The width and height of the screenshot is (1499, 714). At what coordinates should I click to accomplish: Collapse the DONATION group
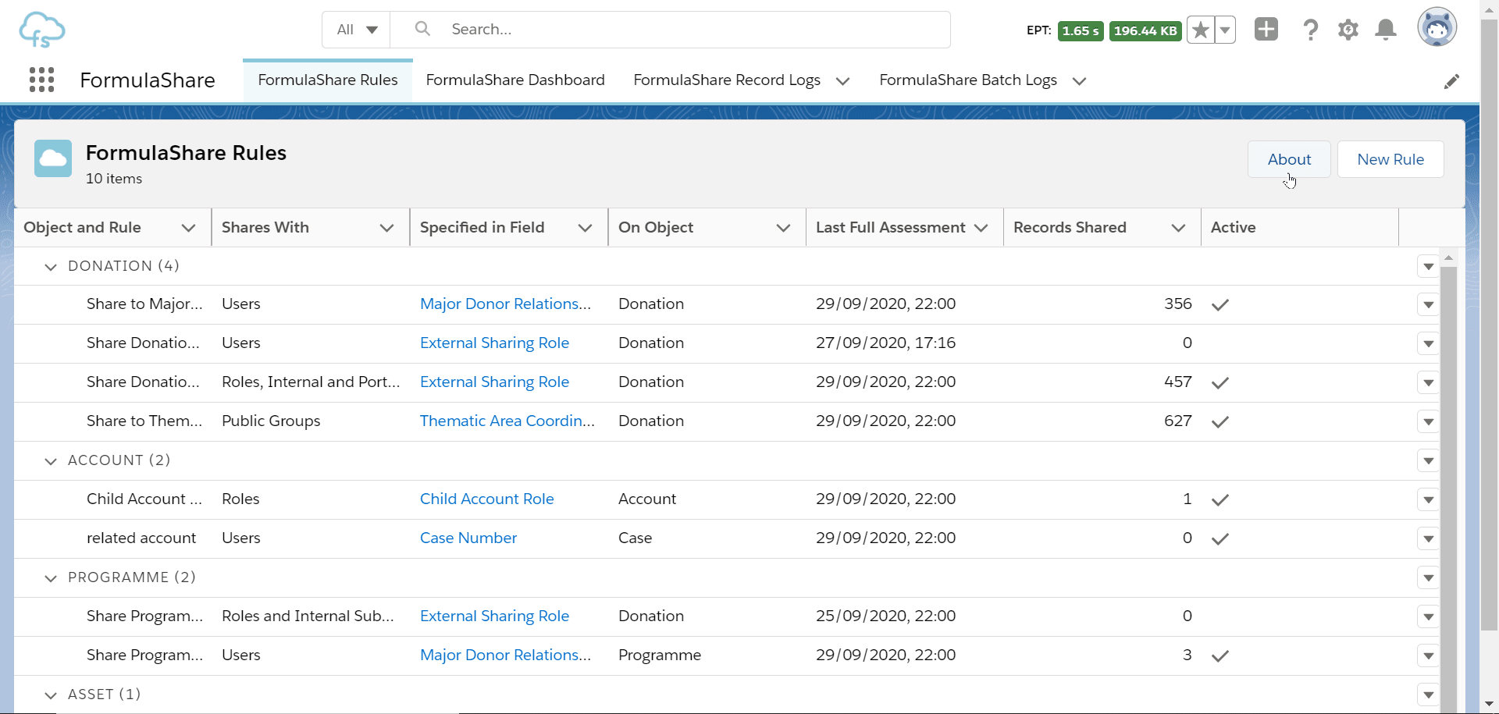51,267
